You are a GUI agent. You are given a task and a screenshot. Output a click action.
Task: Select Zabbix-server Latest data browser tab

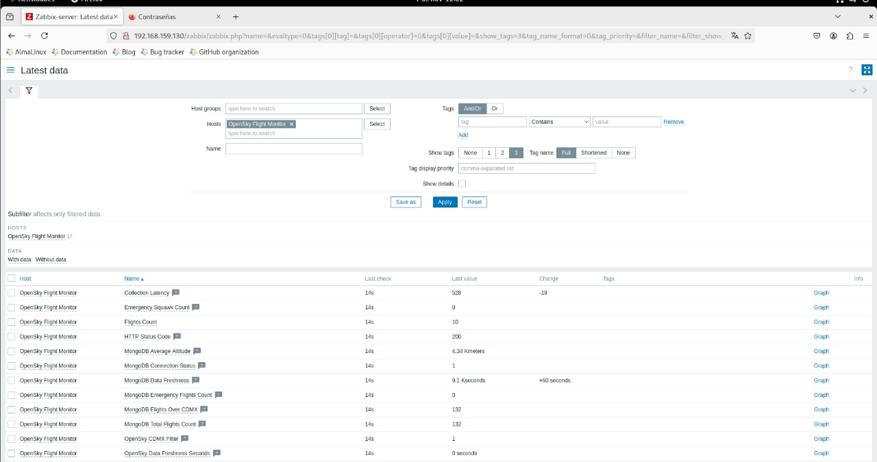[71, 16]
